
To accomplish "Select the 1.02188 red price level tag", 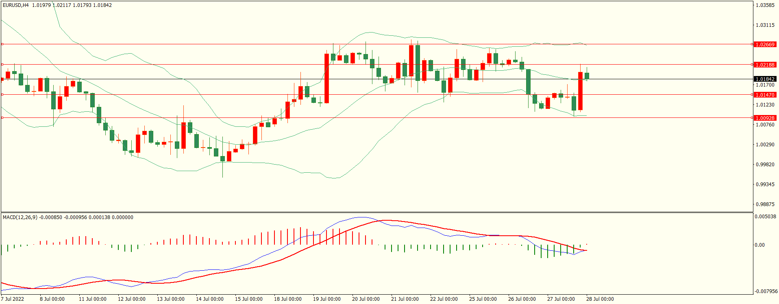I will [x=764, y=65].
